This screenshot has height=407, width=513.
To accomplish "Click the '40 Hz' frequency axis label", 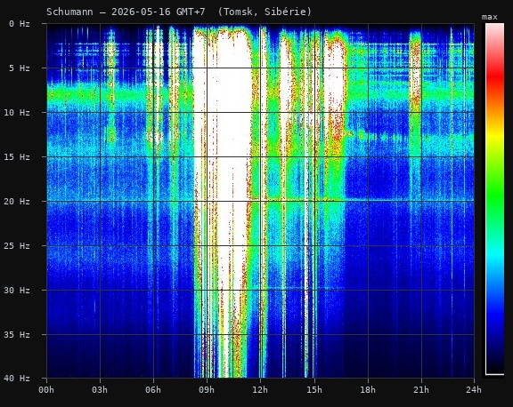I will (x=17, y=379).
